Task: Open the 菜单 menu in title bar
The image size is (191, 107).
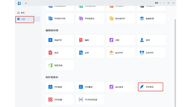Action: tap(156, 3)
